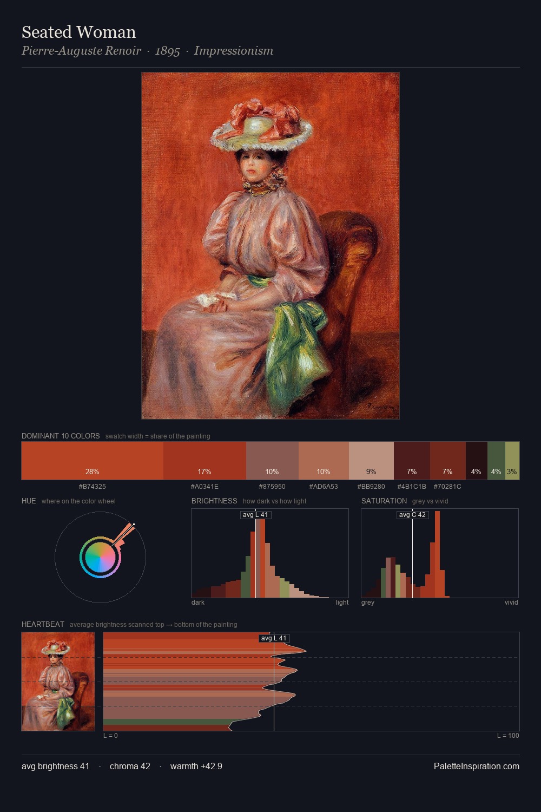Click the "HEARTBEAT" section heading
This screenshot has height=812, width=541.
pos(43,624)
